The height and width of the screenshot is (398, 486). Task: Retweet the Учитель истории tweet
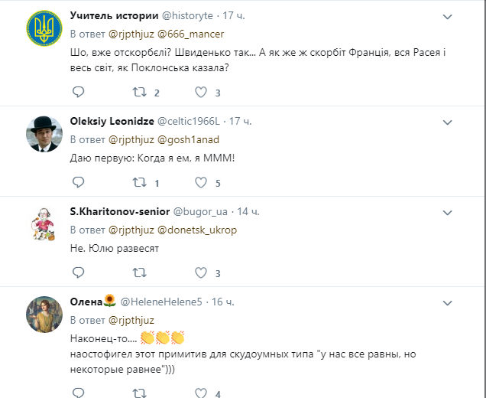coord(140,93)
